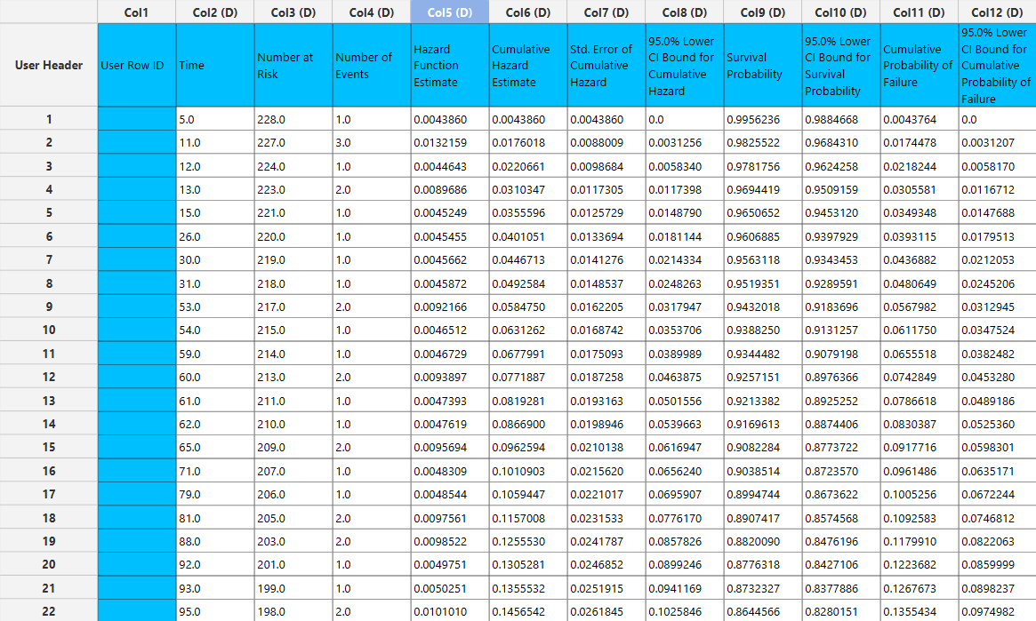This screenshot has height=621, width=1036.
Task: Click cumulative hazard value 0.0819281
Action: coord(528,401)
